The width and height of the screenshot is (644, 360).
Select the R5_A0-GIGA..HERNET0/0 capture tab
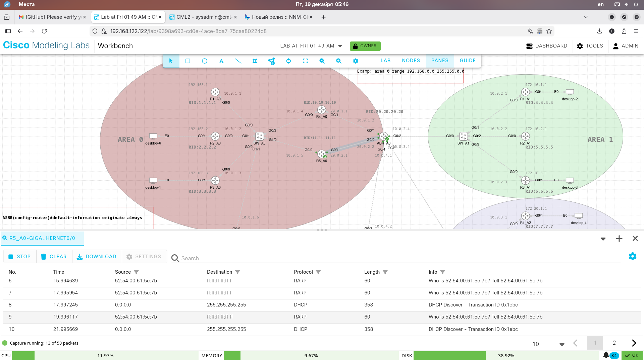pos(42,238)
